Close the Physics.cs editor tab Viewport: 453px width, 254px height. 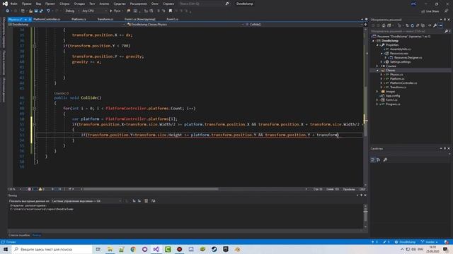(x=30, y=19)
